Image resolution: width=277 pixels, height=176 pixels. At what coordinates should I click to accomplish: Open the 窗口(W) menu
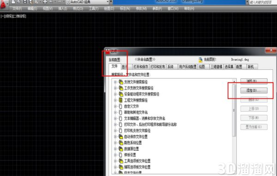click(x=173, y=8)
